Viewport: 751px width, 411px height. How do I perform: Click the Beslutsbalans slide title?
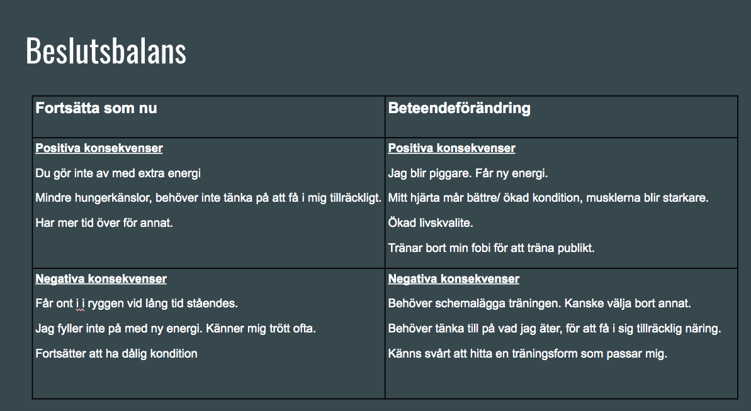click(106, 51)
